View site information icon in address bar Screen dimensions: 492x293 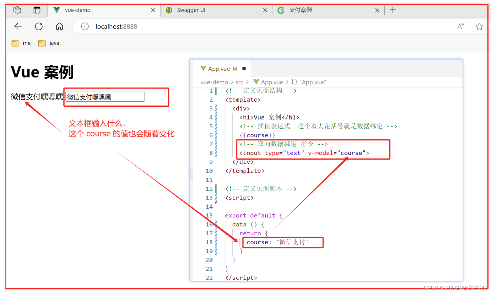pos(85,26)
